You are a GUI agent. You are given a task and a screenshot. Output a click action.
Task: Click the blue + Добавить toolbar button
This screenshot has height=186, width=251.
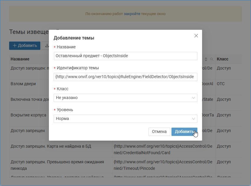pos(25,45)
